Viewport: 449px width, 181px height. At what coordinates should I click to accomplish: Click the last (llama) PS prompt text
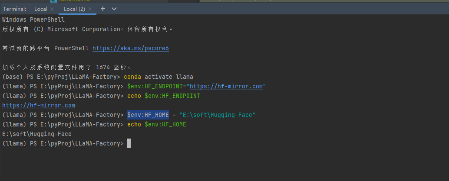pos(63,143)
